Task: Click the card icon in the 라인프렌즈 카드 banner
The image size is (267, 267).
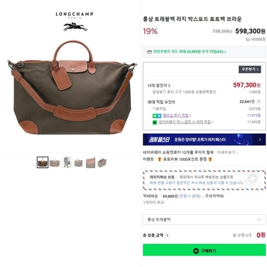Action: click(149, 52)
